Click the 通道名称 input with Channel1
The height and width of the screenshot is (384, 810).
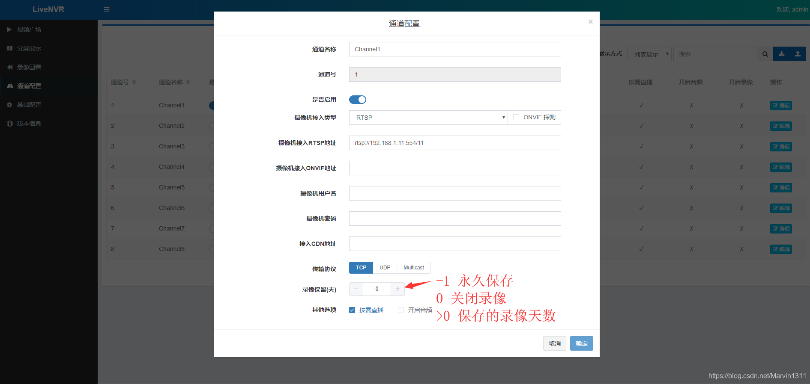pos(455,49)
